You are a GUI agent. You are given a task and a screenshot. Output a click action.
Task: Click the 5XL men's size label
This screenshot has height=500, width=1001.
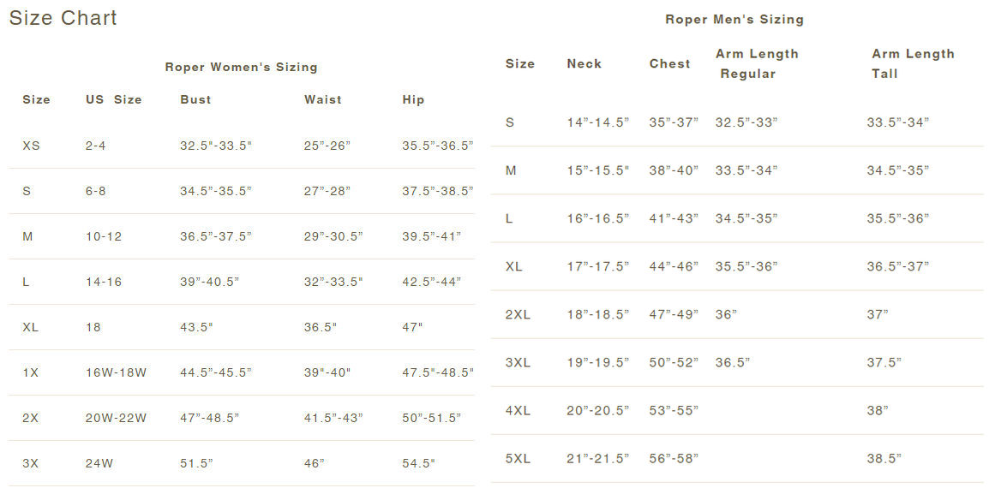518,458
